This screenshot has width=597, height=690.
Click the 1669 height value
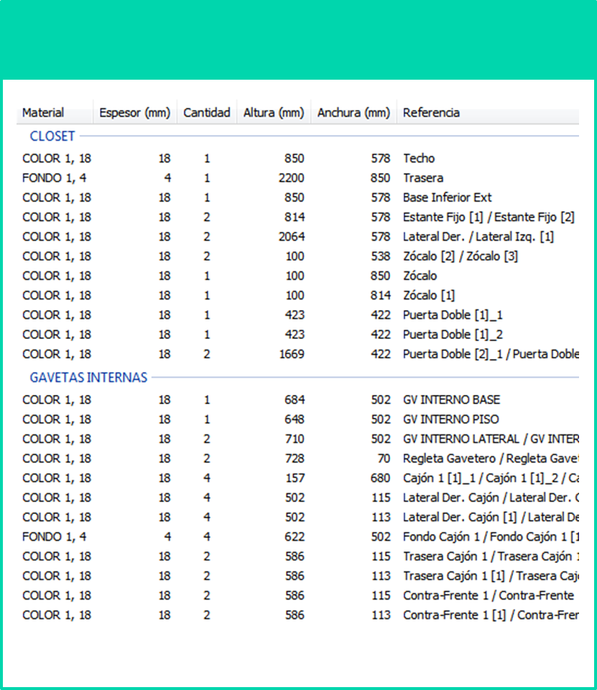pos(291,354)
